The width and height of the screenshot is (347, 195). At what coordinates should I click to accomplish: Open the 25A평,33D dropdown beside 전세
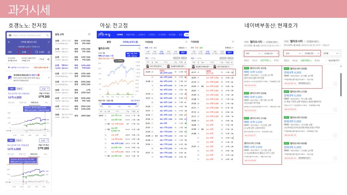[311, 53]
